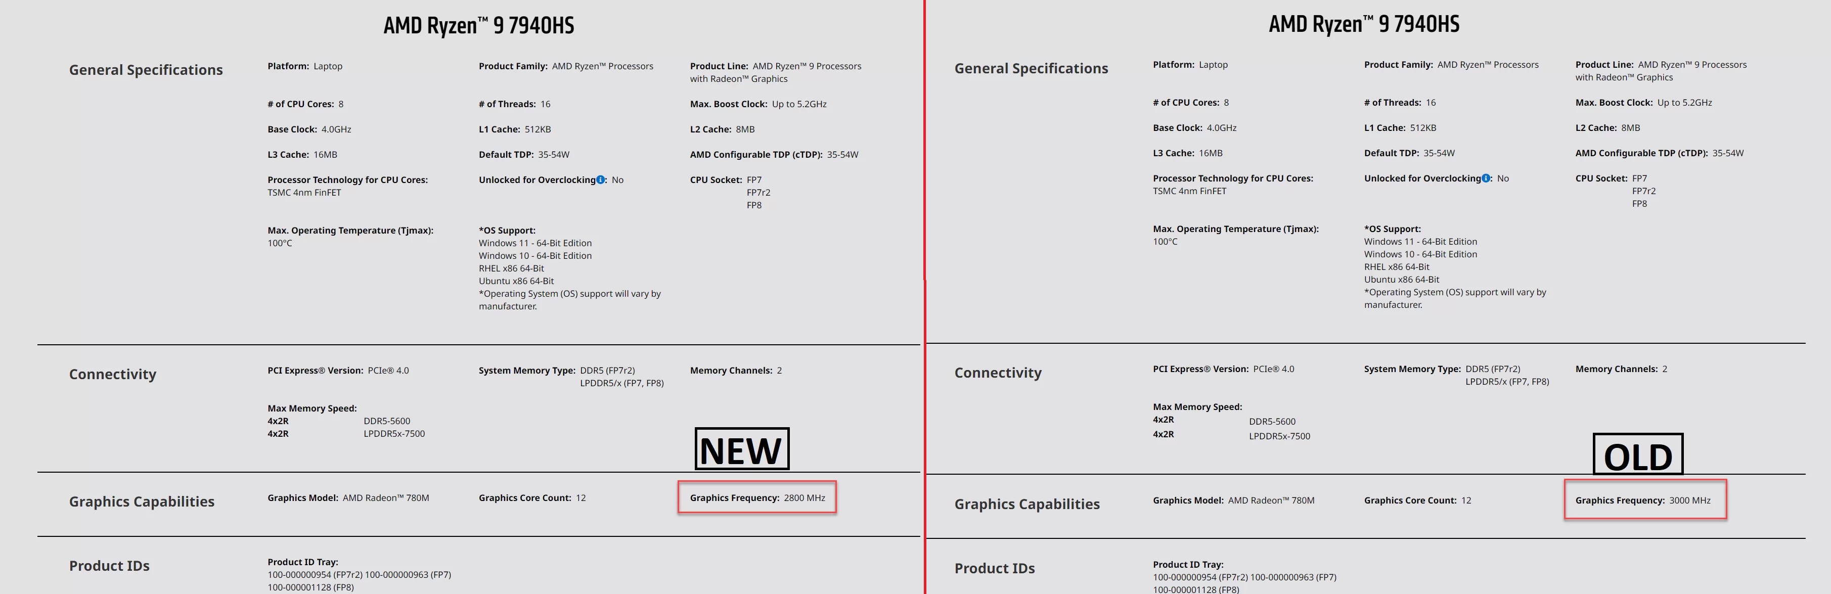Click 'Platform: Laptop' on left page

(305, 66)
